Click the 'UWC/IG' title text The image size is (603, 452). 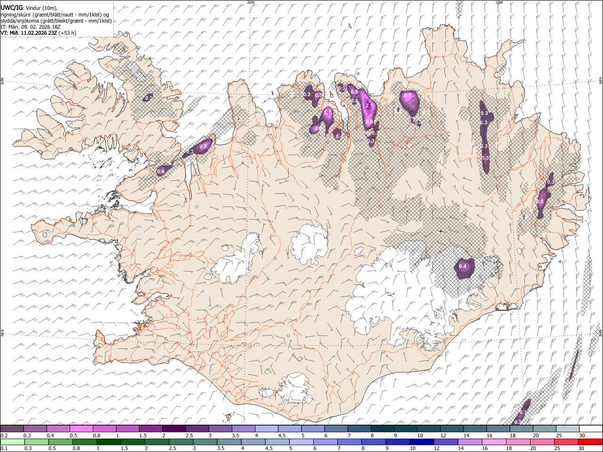pyautogui.click(x=11, y=8)
